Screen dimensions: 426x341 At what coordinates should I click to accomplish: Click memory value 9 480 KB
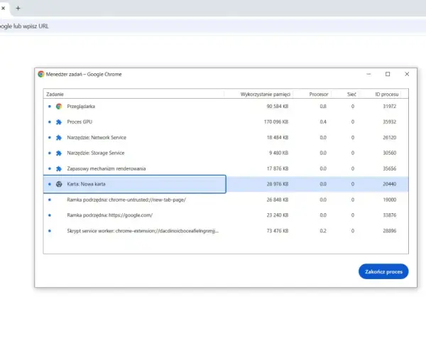pos(279,153)
